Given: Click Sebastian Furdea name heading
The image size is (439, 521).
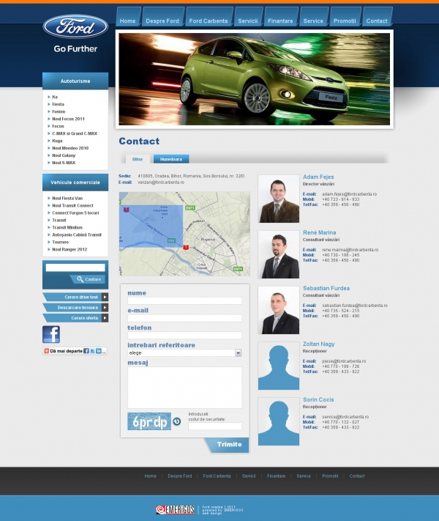Looking at the screenshot, I should coord(326,289).
